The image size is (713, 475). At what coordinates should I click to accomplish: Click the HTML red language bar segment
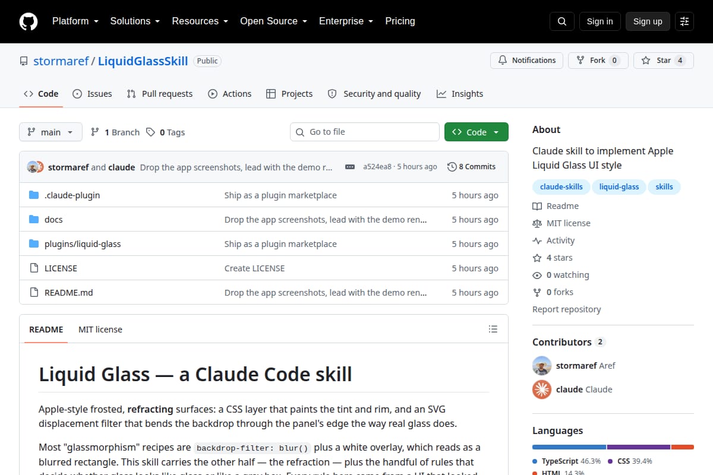pyautogui.click(x=683, y=447)
